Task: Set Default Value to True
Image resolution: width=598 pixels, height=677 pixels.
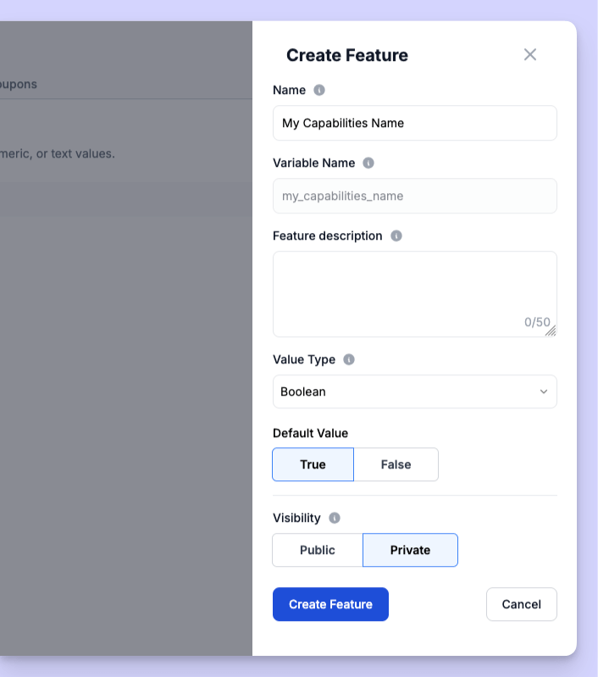Action: (313, 464)
